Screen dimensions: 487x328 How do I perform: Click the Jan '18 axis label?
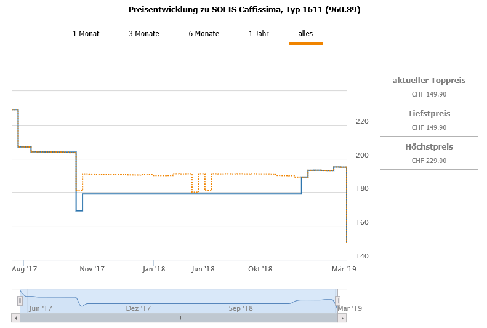(x=153, y=269)
